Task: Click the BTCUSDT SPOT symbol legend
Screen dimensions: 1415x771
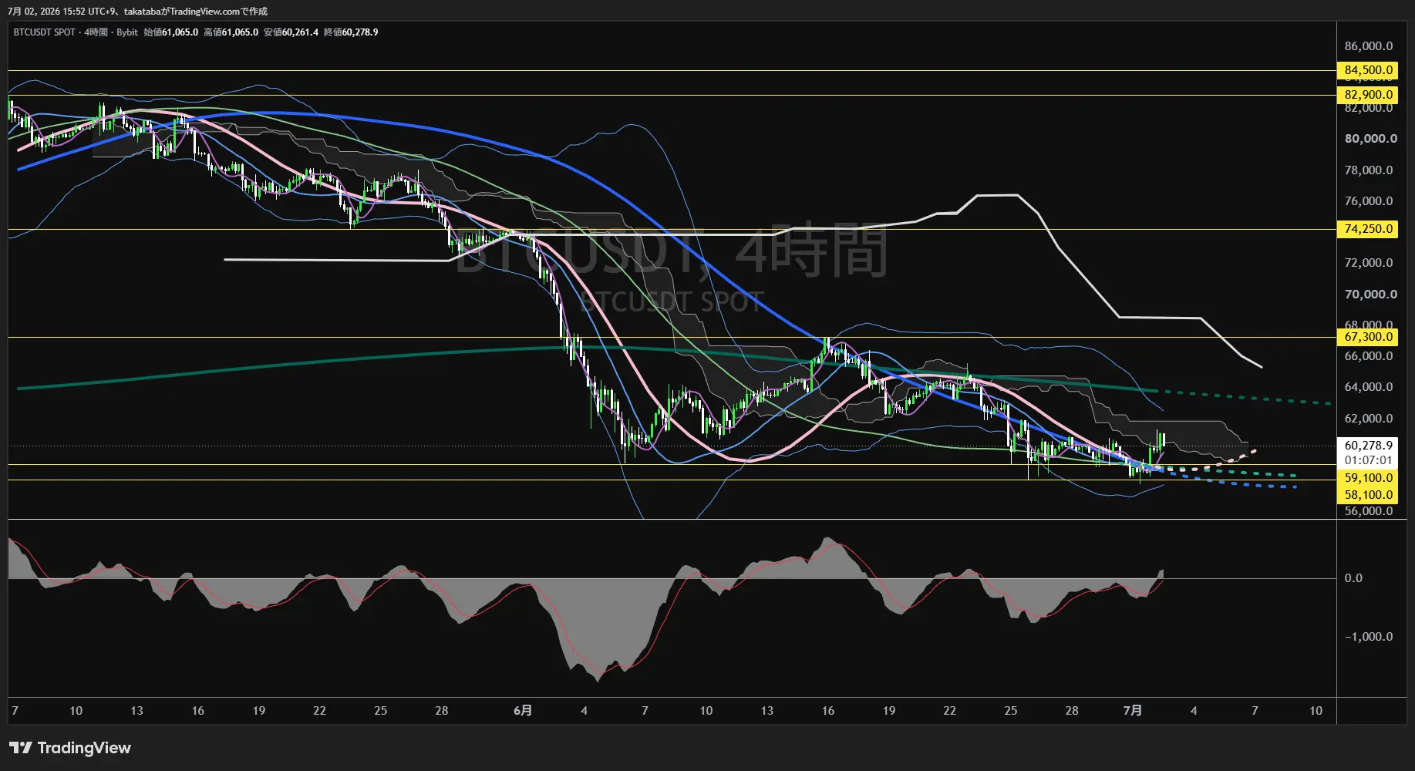Action: click(45, 32)
